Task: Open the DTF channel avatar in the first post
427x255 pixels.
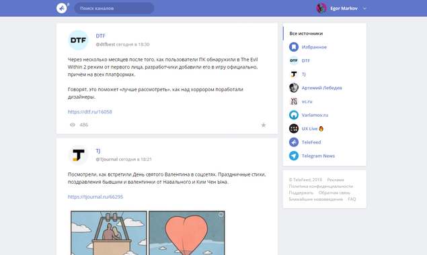Action: coord(78,40)
